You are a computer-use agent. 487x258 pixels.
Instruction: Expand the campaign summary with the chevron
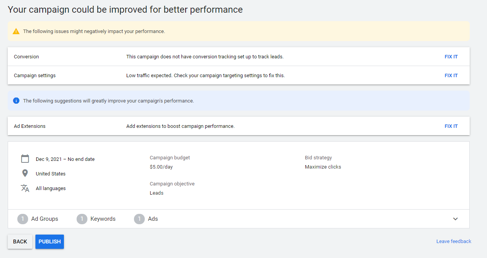[455, 219]
